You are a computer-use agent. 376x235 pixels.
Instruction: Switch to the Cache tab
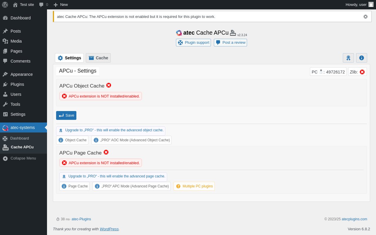tap(98, 58)
